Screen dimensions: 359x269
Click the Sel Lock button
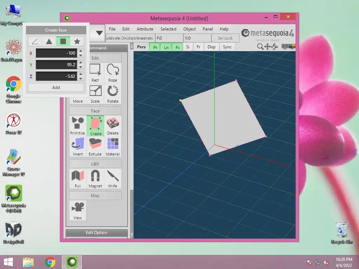coord(225,38)
